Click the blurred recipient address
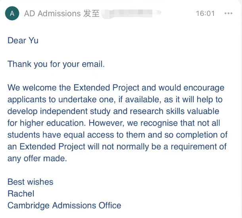 (131, 13)
